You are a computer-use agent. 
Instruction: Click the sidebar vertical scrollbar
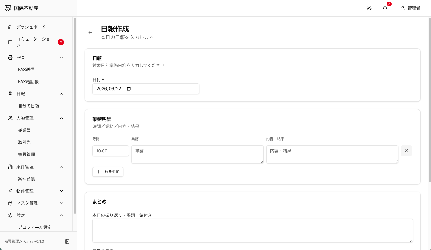click(75, 115)
